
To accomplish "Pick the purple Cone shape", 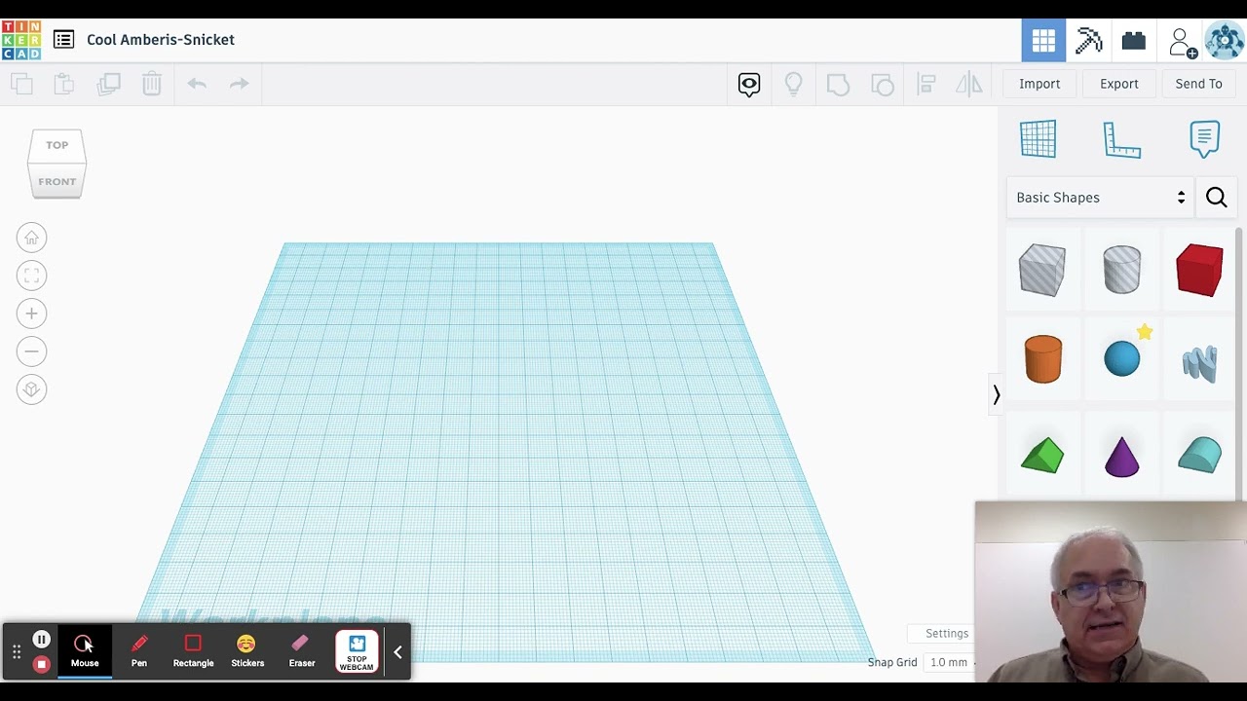I will point(1121,456).
